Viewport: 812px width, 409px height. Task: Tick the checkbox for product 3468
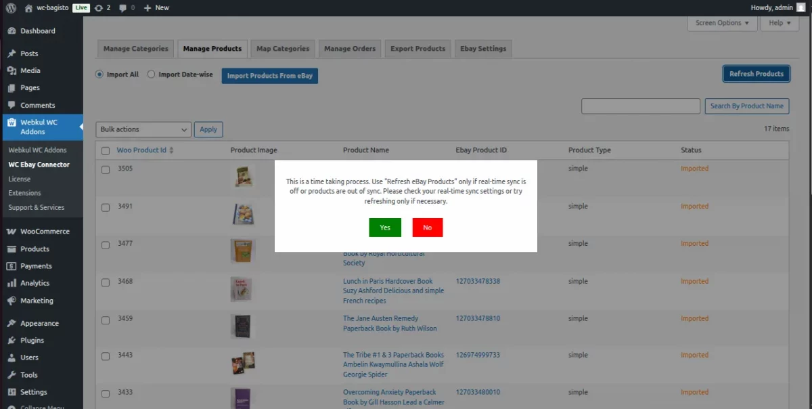tap(106, 283)
